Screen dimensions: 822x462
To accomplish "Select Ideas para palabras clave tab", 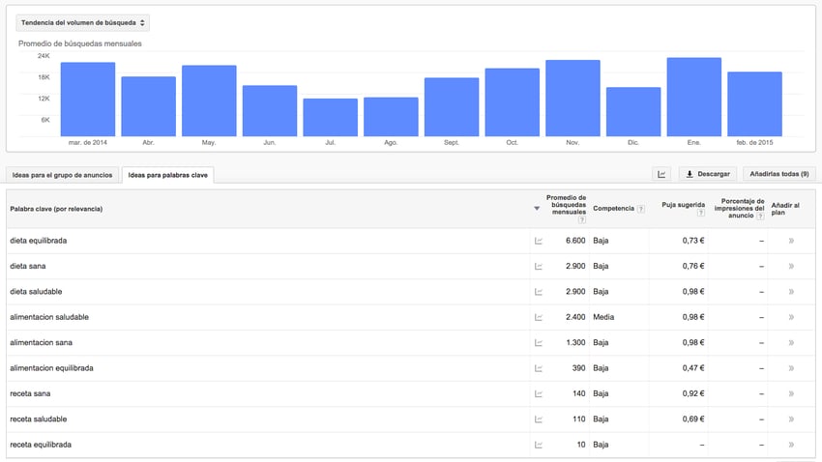I will pyautogui.click(x=167, y=175).
